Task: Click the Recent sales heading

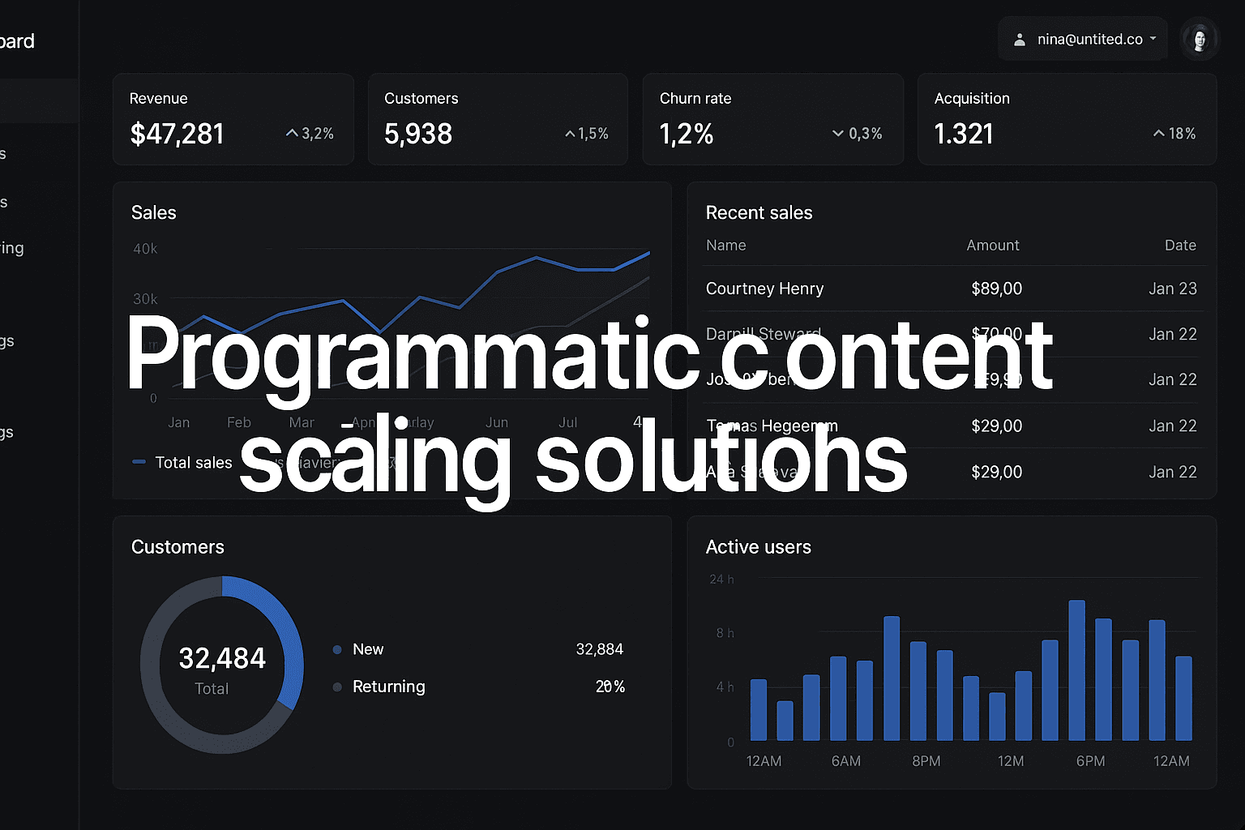Action: pos(759,212)
